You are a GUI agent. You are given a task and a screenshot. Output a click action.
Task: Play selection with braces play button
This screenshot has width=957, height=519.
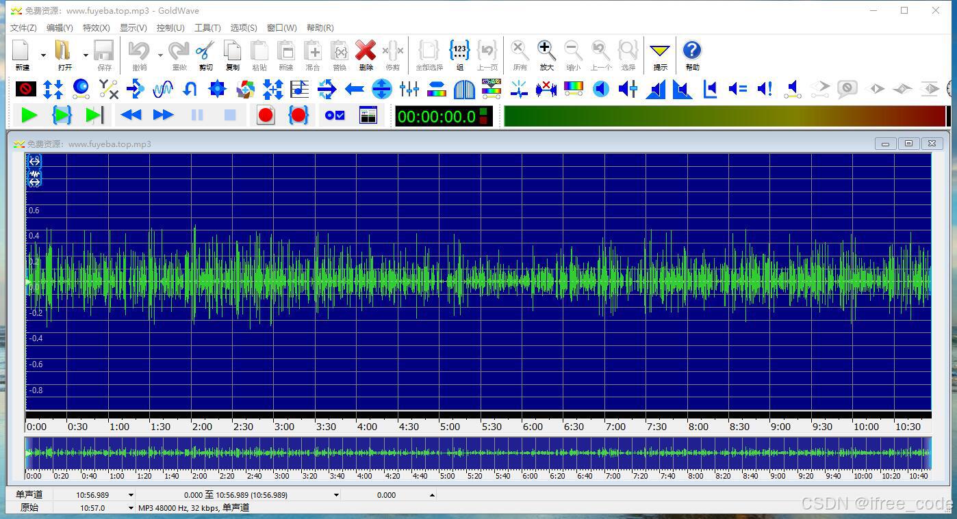click(62, 116)
